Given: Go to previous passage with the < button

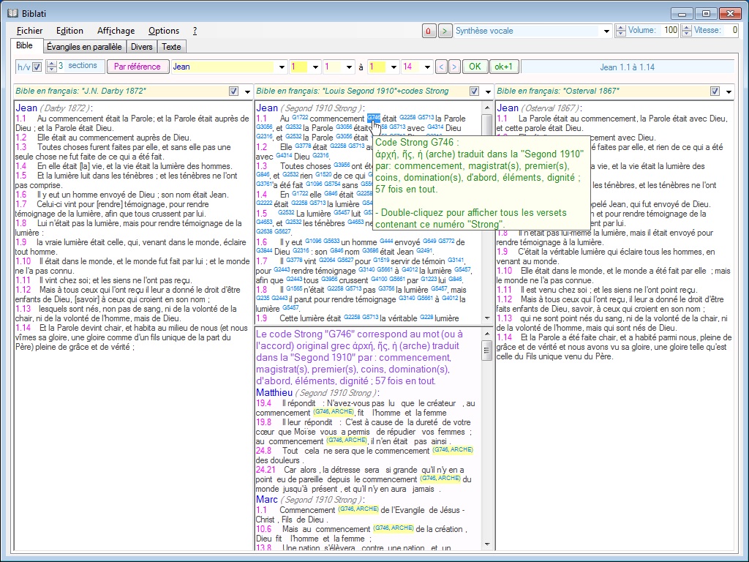Looking at the screenshot, I should click(440, 67).
